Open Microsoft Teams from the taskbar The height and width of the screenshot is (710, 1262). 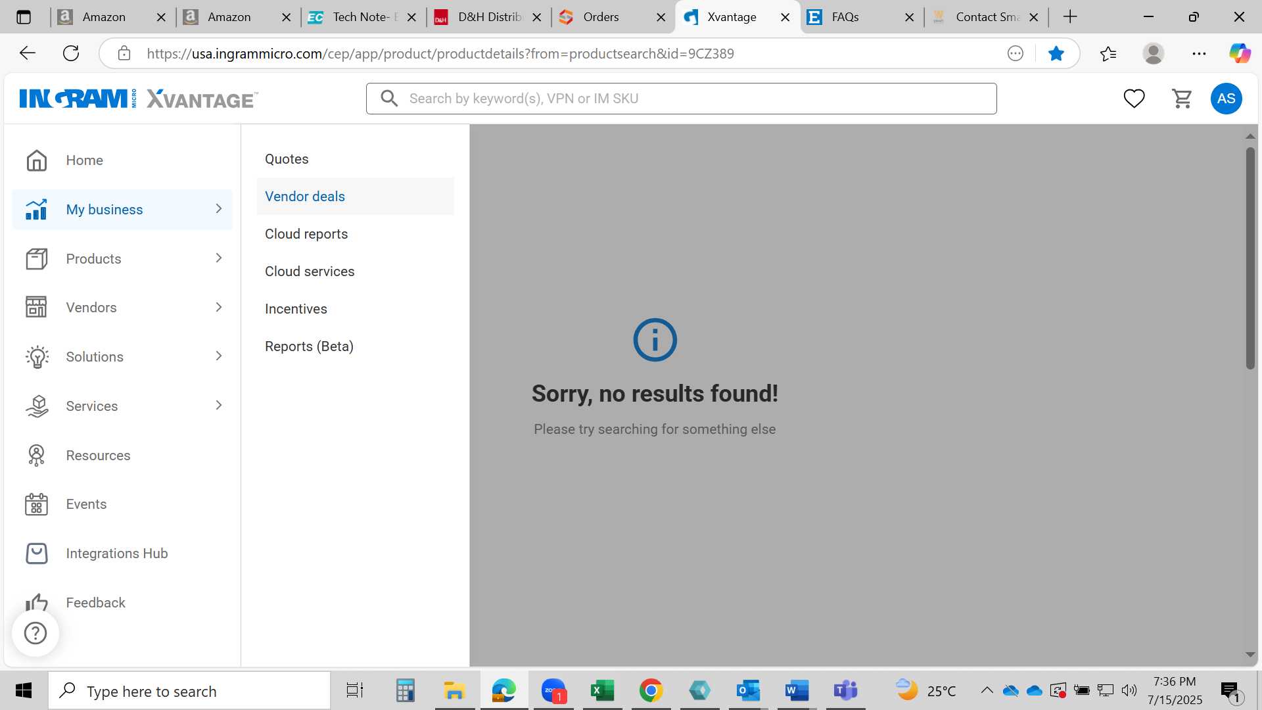(845, 691)
